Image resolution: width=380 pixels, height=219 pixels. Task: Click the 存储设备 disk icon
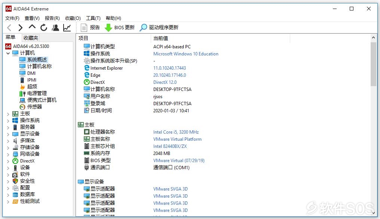click(x=15, y=147)
